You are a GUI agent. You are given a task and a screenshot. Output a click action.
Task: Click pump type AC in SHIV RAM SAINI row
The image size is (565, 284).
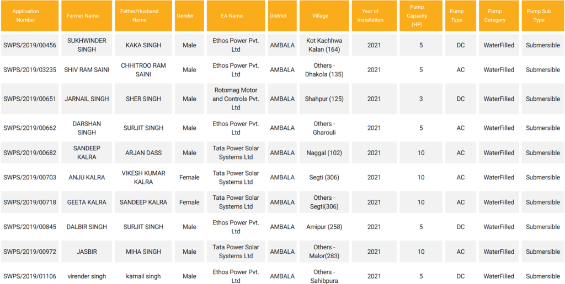coord(461,70)
